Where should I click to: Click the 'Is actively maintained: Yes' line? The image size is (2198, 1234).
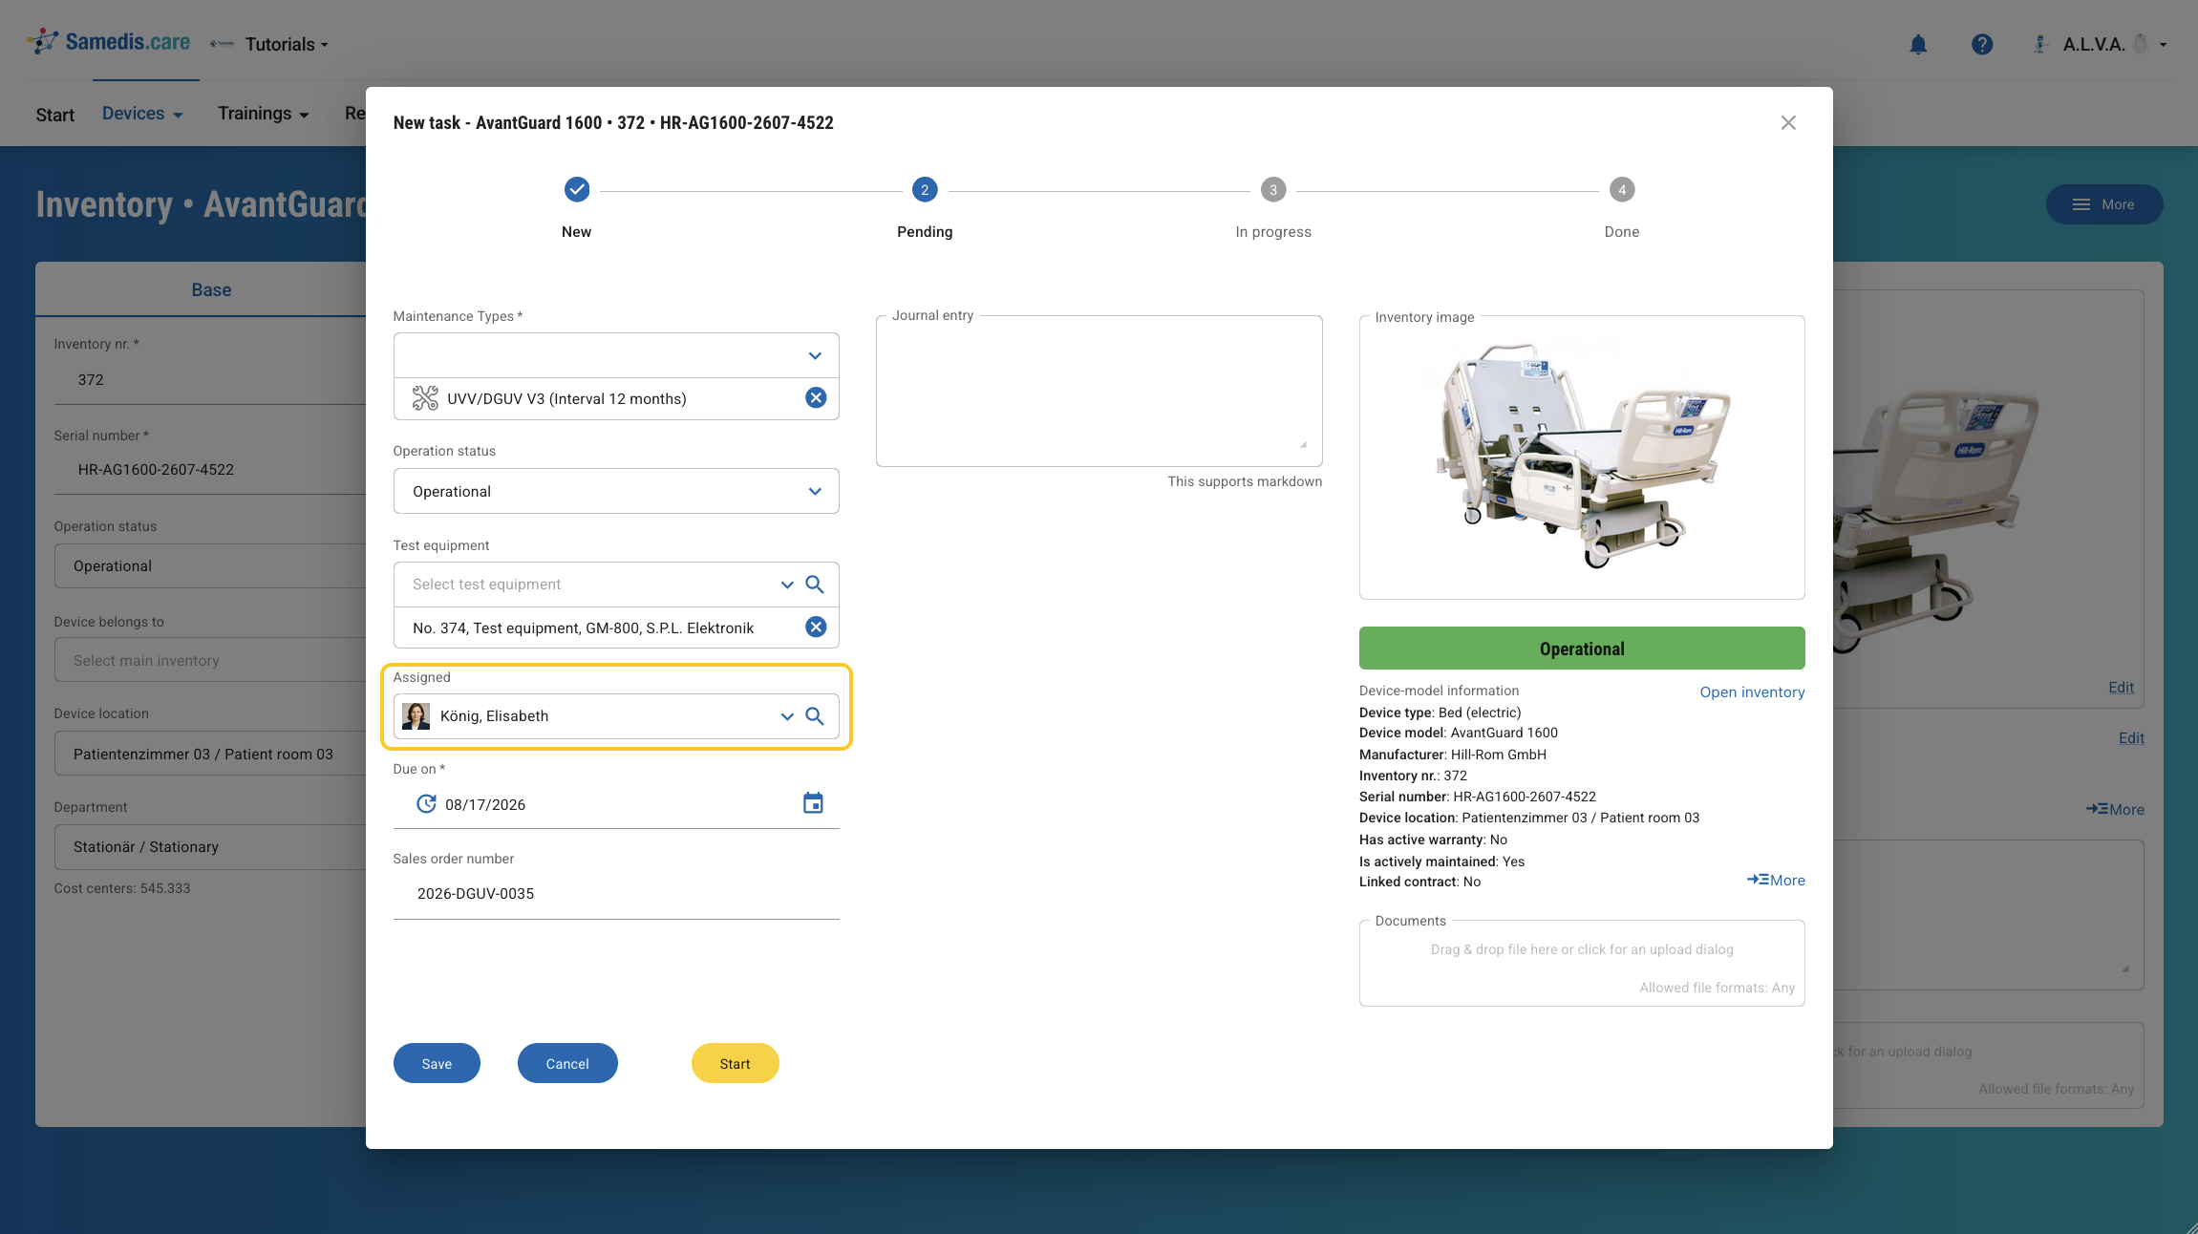(x=1442, y=862)
